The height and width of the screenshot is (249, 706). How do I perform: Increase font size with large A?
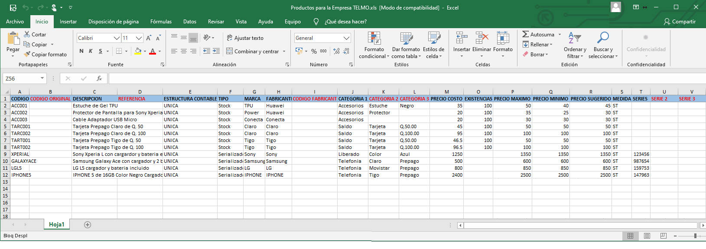149,38
